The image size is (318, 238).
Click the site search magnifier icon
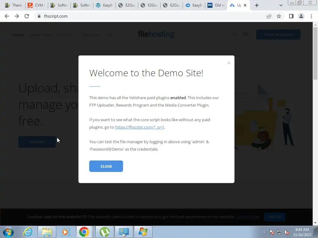pyautogui.click(x=234, y=34)
